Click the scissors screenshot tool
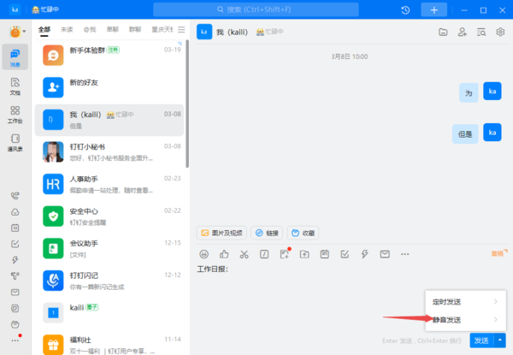 point(244,254)
